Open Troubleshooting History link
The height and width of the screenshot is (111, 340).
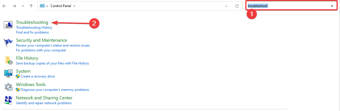tap(34, 28)
